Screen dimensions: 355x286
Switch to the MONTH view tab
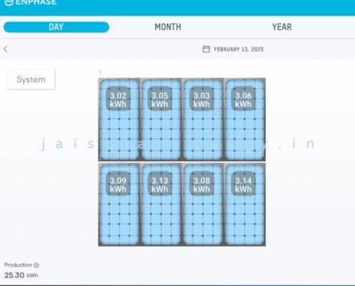(x=168, y=27)
